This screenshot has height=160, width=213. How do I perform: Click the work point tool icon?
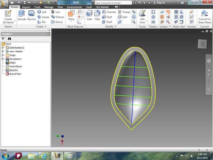click(79, 17)
